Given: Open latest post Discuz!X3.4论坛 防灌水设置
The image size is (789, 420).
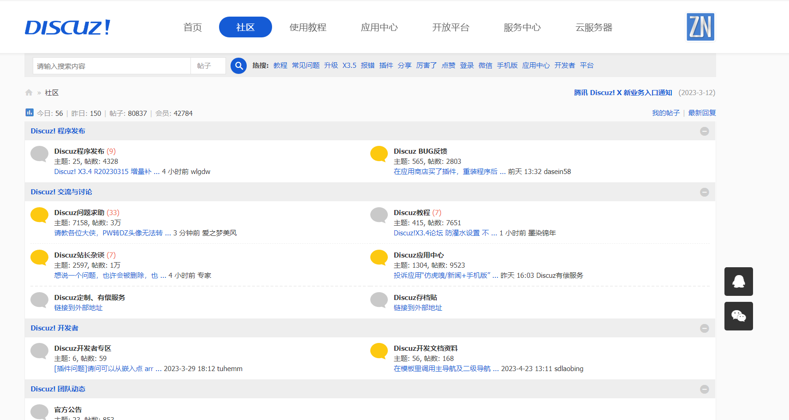Looking at the screenshot, I should coord(445,233).
